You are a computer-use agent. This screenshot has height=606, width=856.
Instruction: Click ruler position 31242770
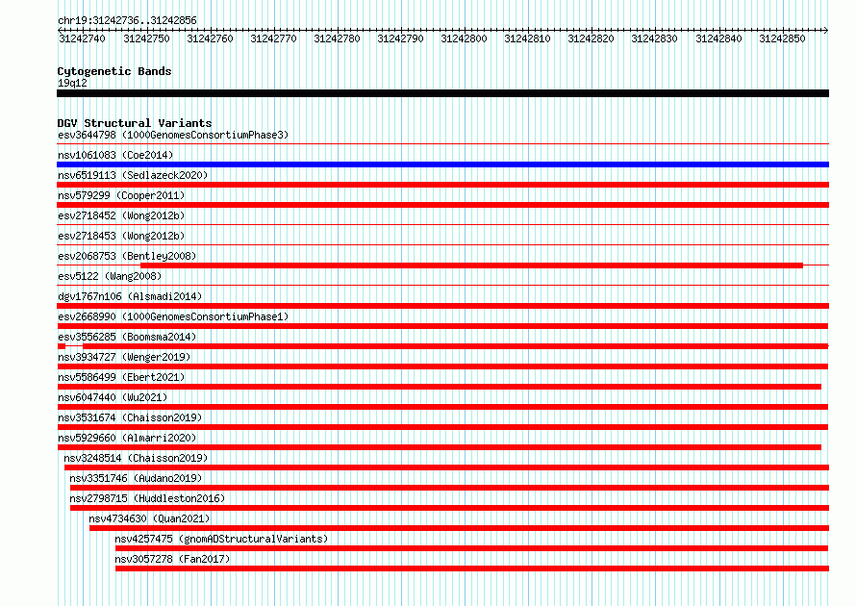[x=273, y=38]
